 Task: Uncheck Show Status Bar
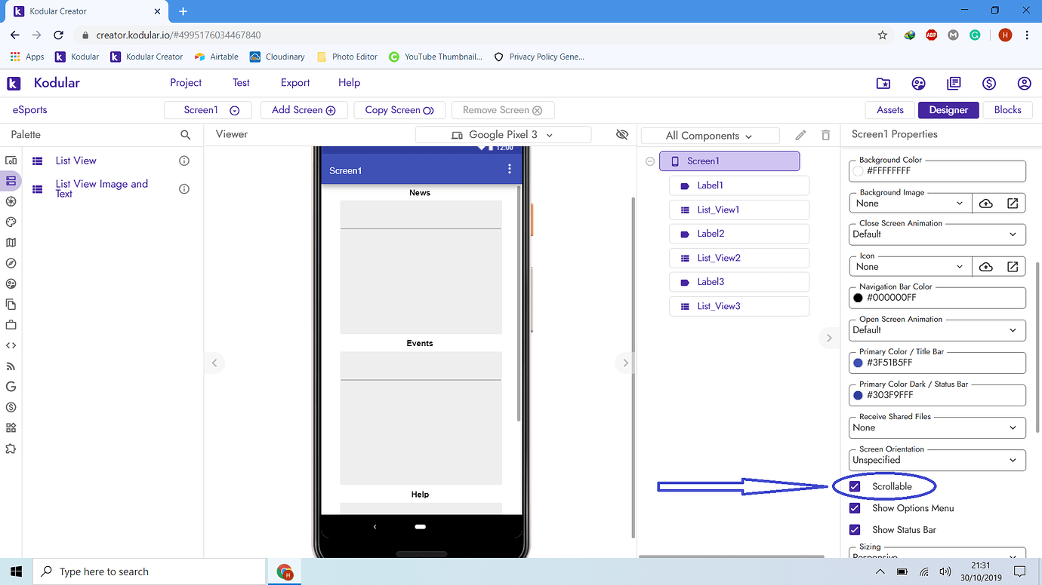pyautogui.click(x=854, y=529)
